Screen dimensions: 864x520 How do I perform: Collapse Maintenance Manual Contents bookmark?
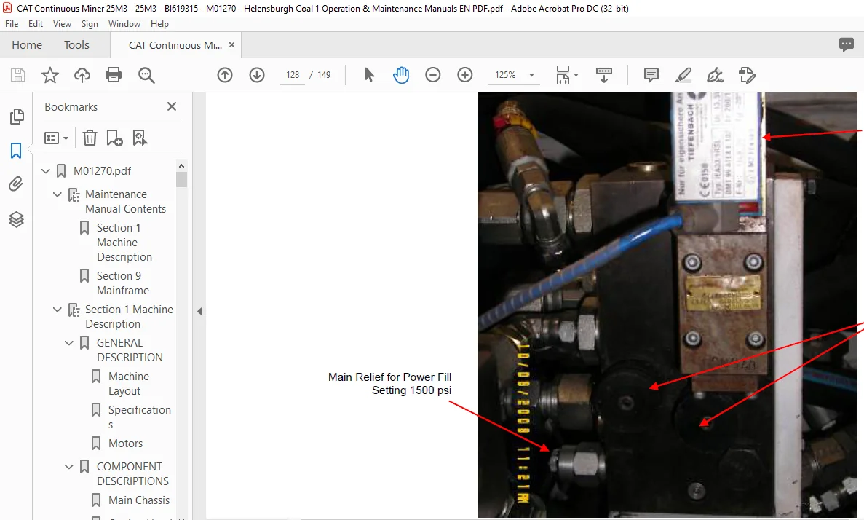tap(58, 194)
